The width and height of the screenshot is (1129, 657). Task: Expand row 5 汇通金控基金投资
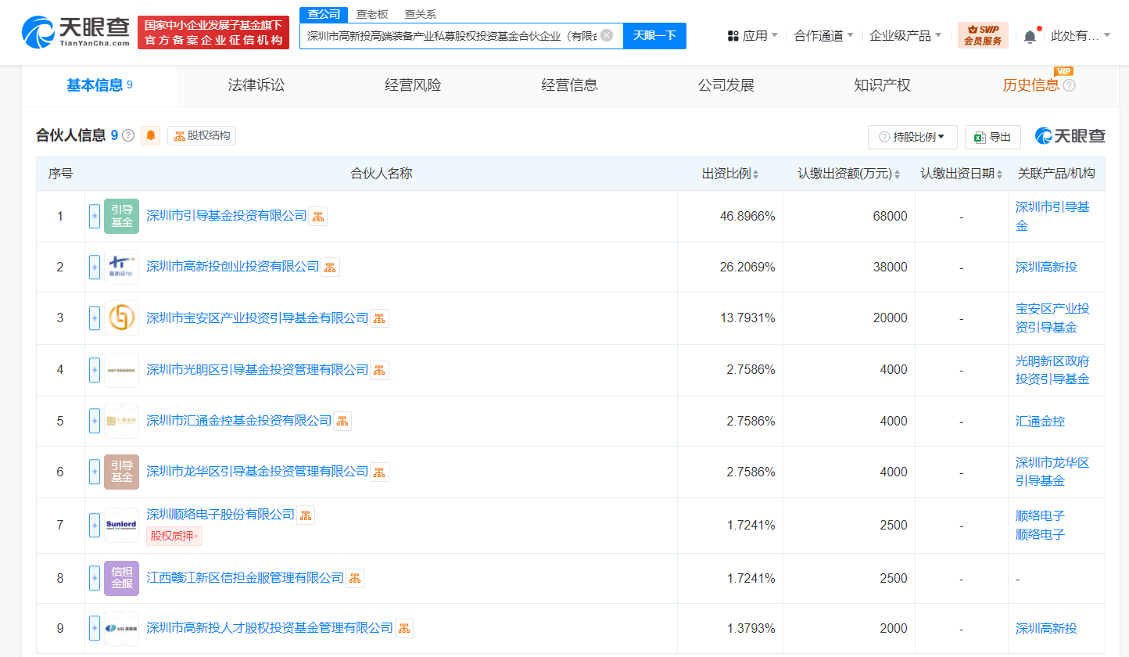[x=95, y=421]
